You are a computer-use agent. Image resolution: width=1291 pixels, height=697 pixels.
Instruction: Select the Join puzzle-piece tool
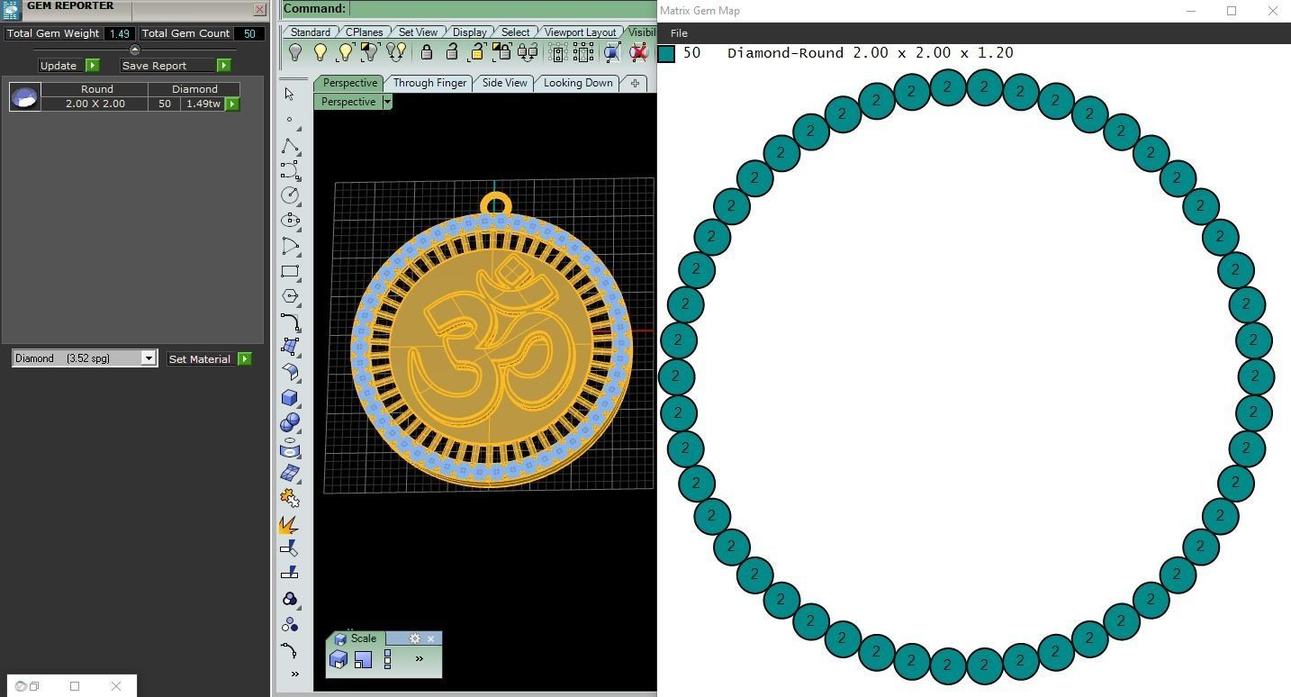tap(289, 498)
